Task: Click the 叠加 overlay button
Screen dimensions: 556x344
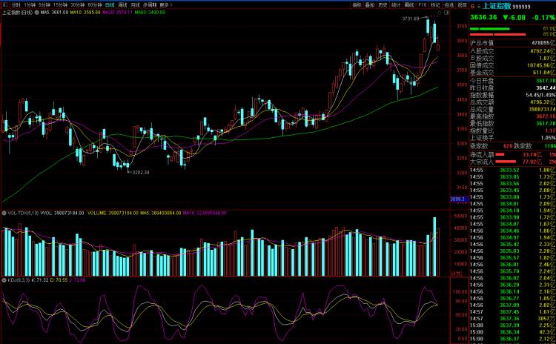Action: pyautogui.click(x=370, y=5)
